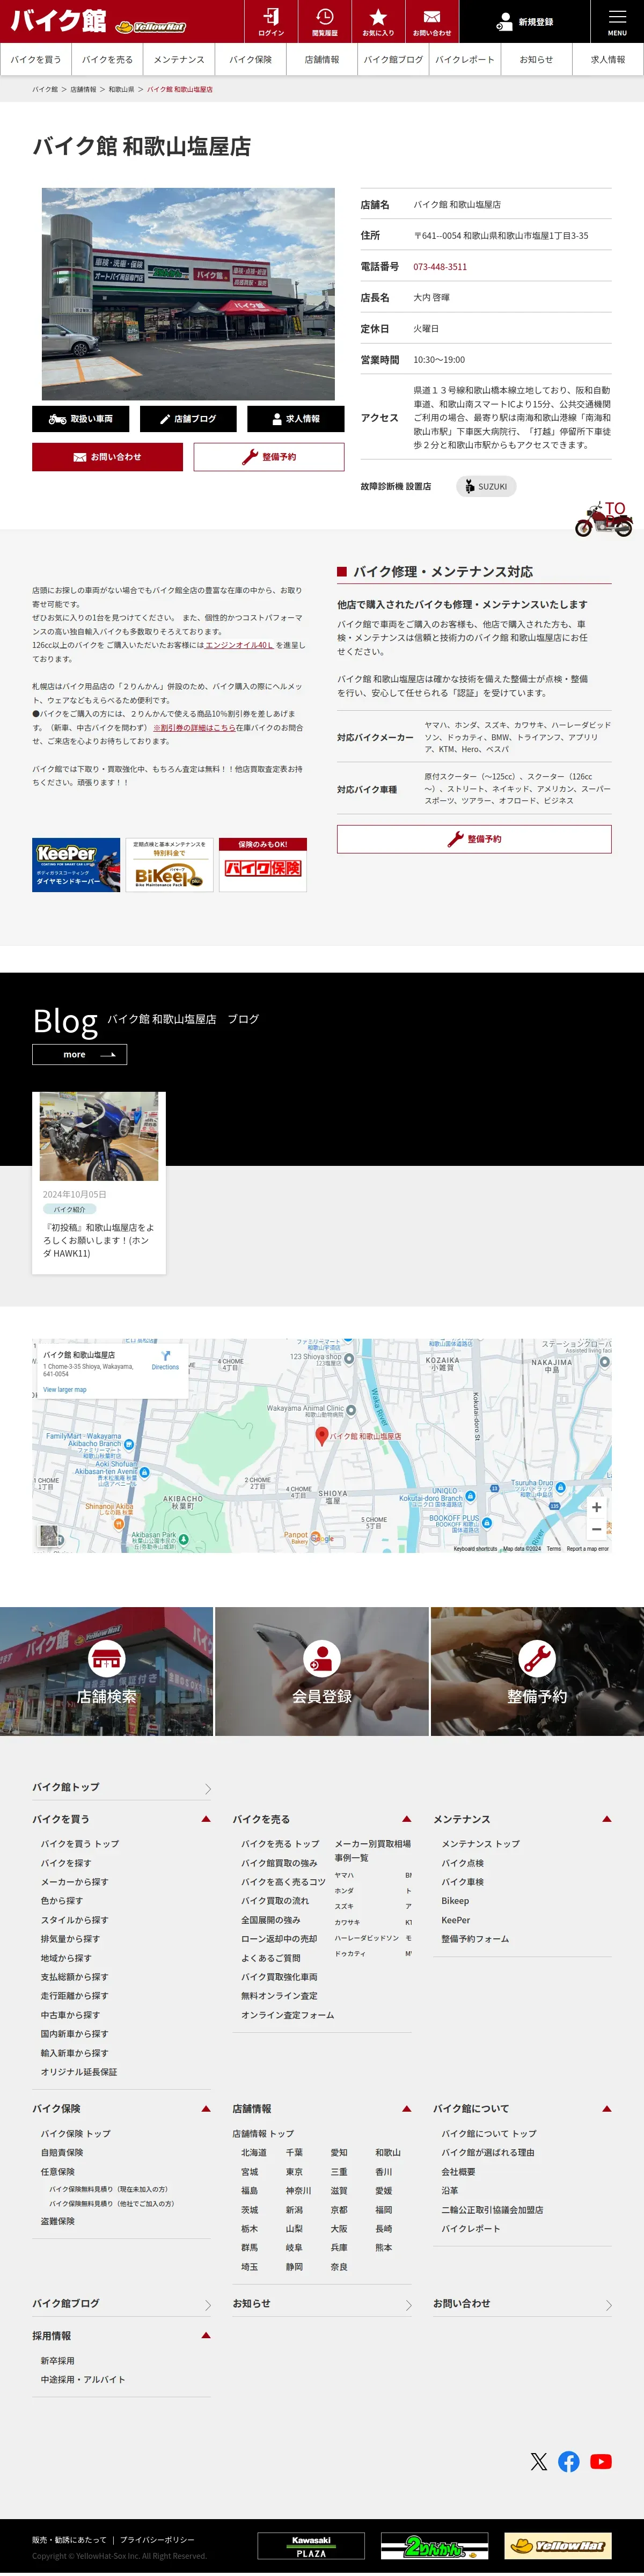The image size is (644, 2576).
Task: Click 整備予約 button under store photo
Action: click(x=269, y=457)
